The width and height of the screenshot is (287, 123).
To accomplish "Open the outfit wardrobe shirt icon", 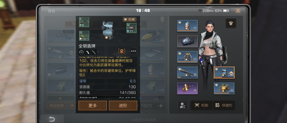I will point(231,23).
